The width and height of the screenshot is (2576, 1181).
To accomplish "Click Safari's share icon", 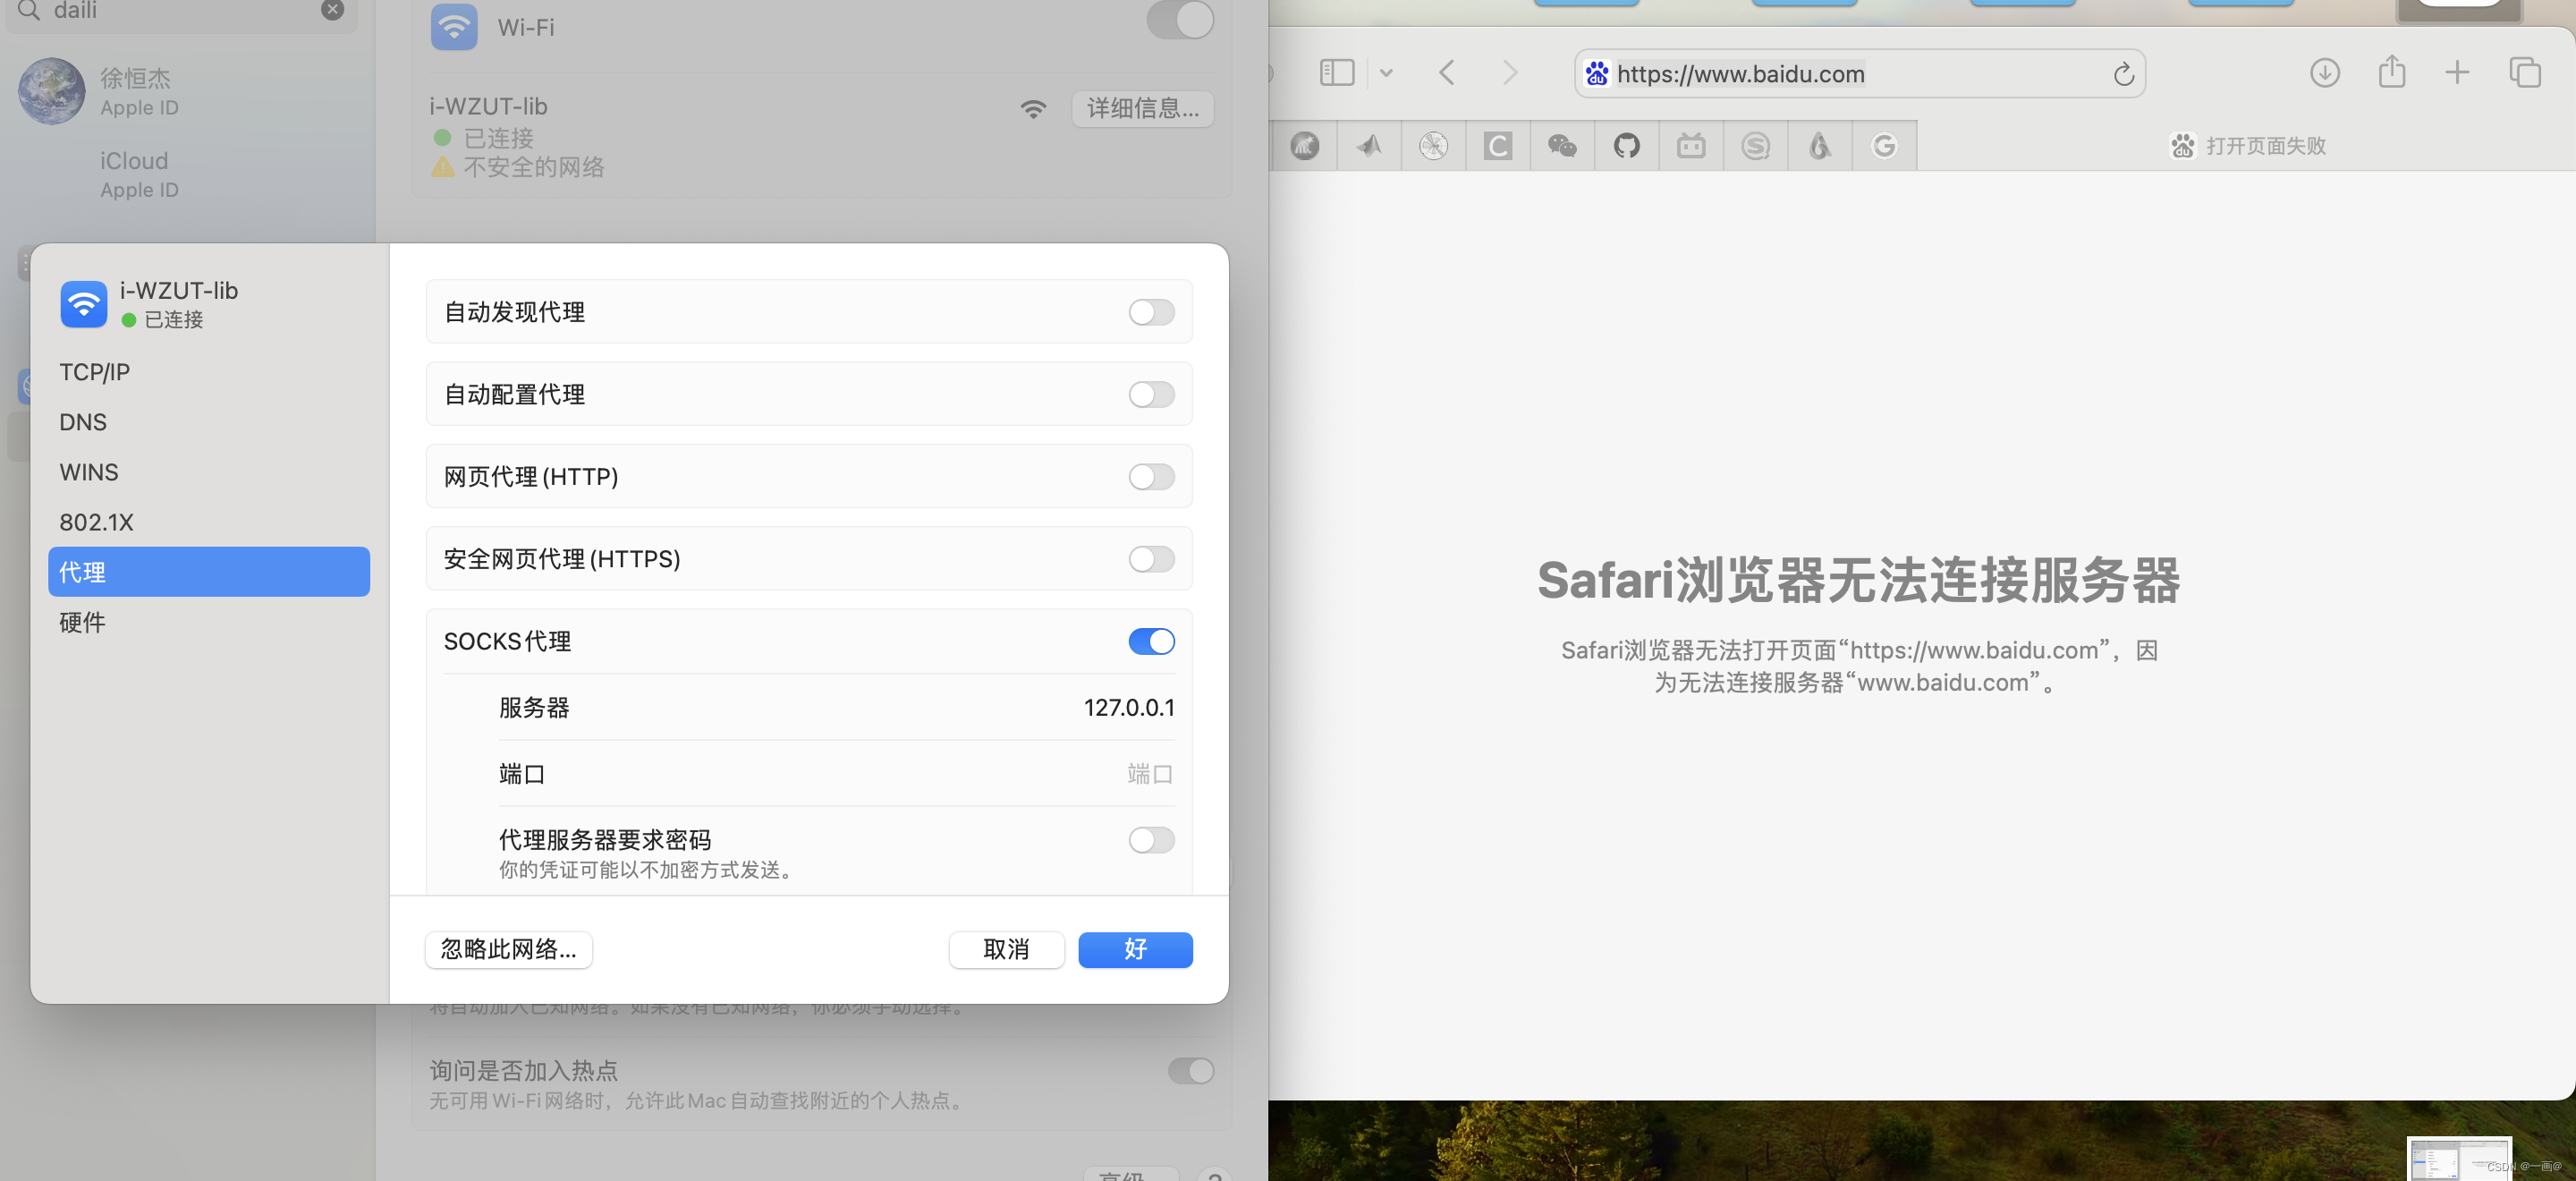I will pos(2391,72).
